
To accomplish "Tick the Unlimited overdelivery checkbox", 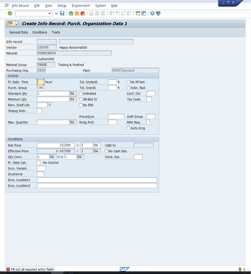I will click(x=81, y=93).
